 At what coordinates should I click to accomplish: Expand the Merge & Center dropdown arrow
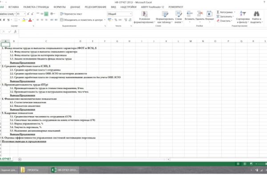click(105, 20)
